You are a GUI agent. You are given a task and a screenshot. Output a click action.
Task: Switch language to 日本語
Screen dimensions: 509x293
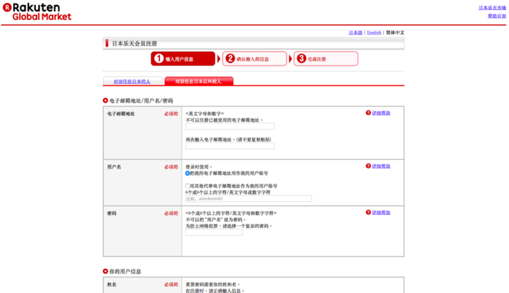(355, 32)
